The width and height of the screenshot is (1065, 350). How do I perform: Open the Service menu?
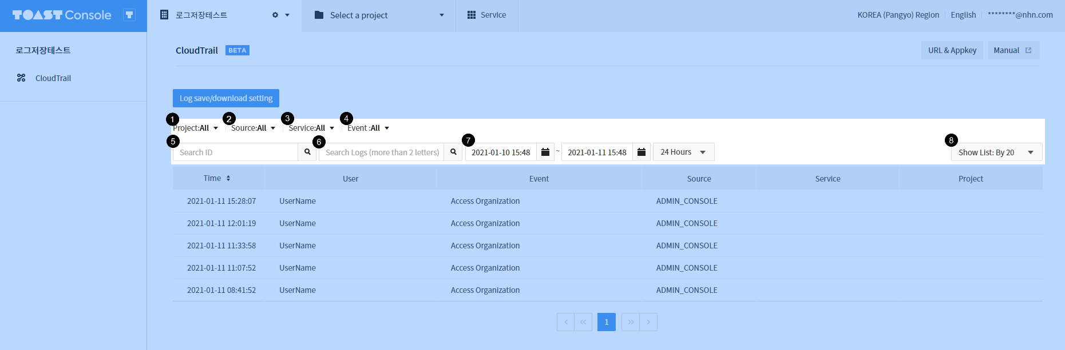pyautogui.click(x=487, y=15)
